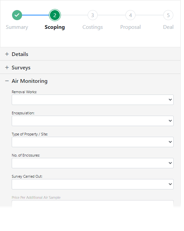Viewport: 184px width, 231px height.
Task: Expand the Surveys section plus icon
Action: pyautogui.click(x=7, y=67)
